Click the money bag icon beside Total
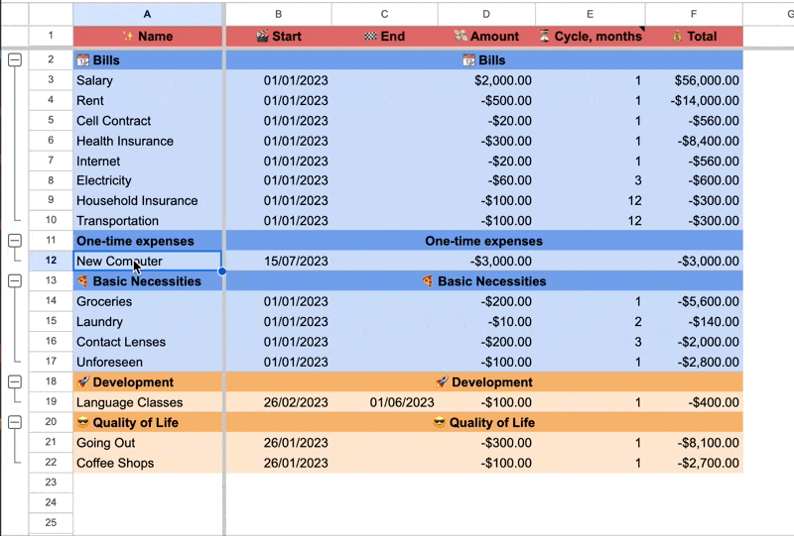This screenshot has width=794, height=536. (x=677, y=37)
